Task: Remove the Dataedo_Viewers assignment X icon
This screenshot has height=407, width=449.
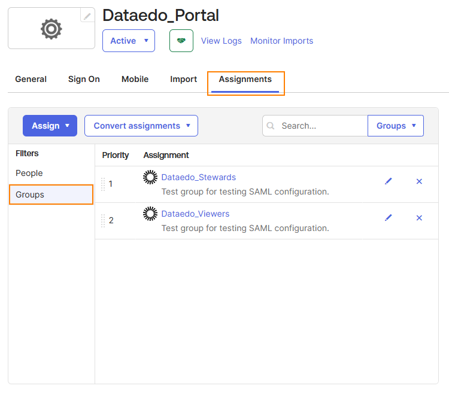Action: point(419,218)
